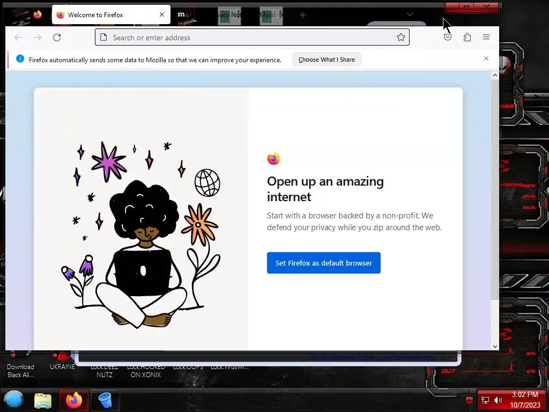Open the Save to Pocket button
Image resolution: width=549 pixels, height=412 pixels.
tap(448, 37)
